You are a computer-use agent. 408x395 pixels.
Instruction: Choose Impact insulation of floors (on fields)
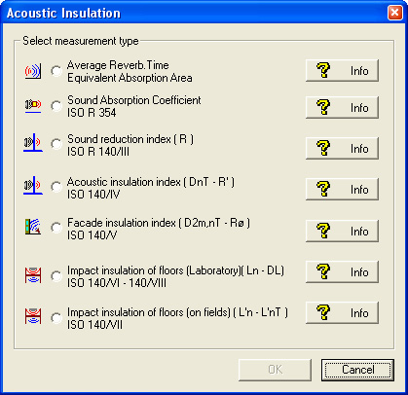pos(56,317)
